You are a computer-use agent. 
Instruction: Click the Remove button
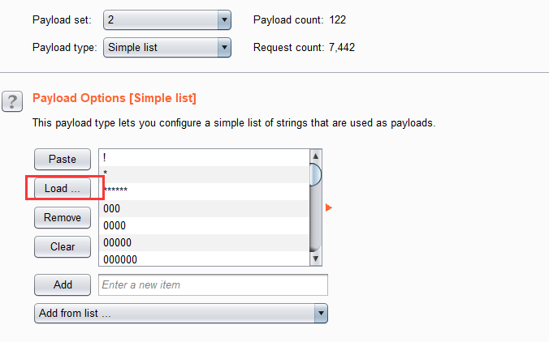[63, 218]
